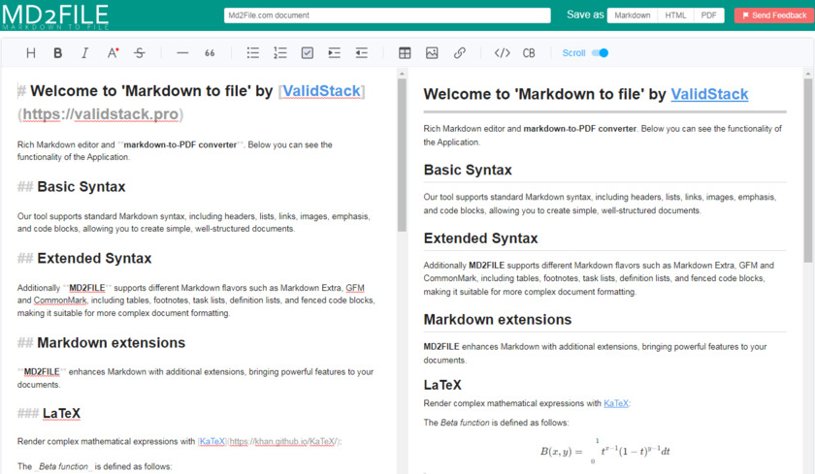The height and width of the screenshot is (474, 815).
Task: Place cursor in editor 'Basic Syntax' heading
Action: click(x=81, y=187)
